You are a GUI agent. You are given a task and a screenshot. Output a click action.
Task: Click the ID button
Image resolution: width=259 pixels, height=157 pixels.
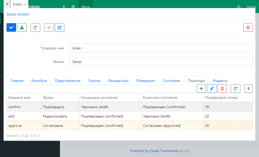pos(49,28)
